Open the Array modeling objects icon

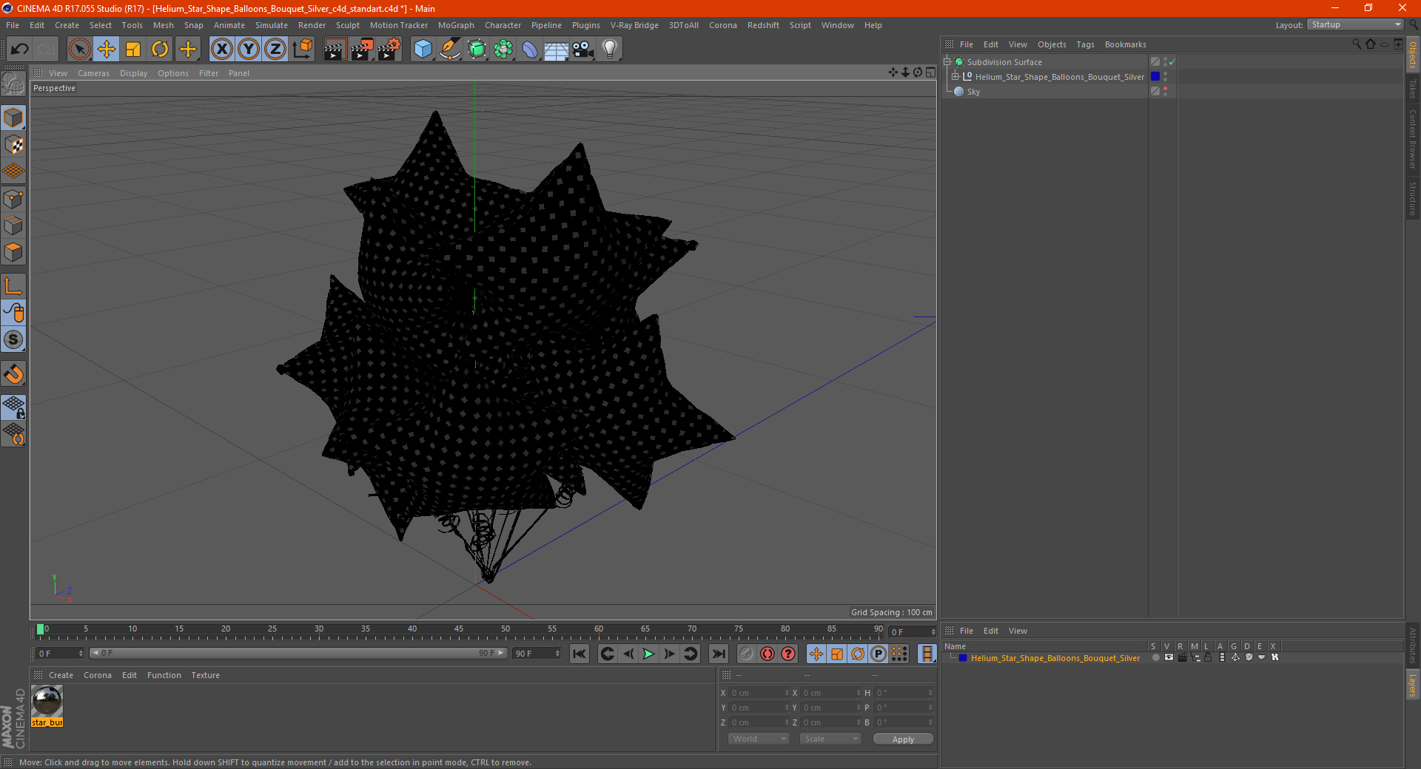tap(503, 50)
